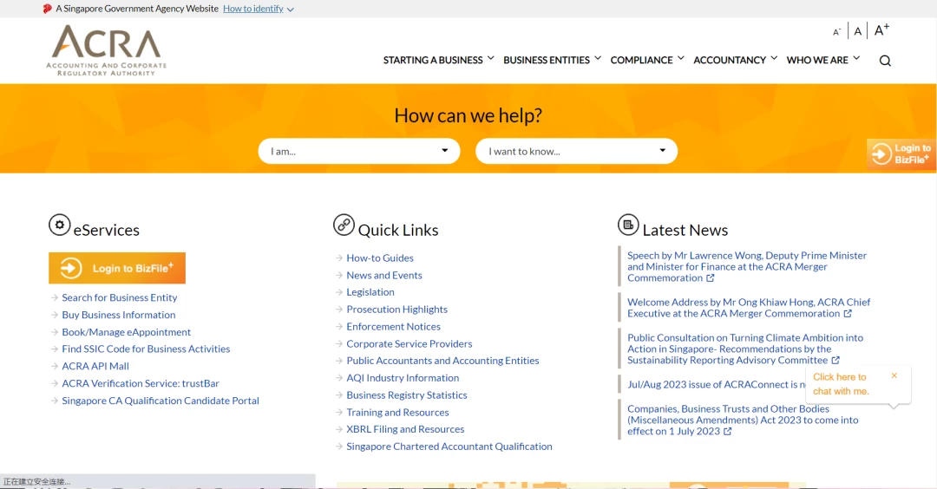Open Singapore CA Qualification Candidate Portal
This screenshot has height=489, width=937.
point(161,401)
